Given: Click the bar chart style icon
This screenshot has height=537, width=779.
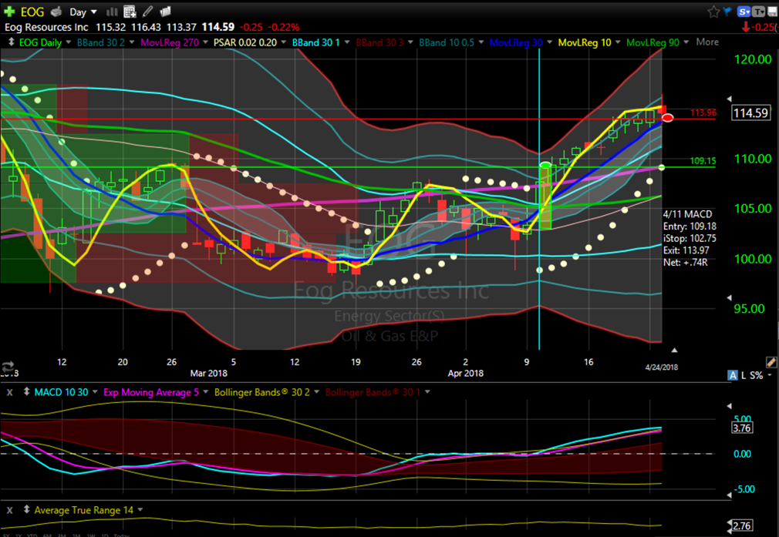Looking at the screenshot, I should [x=113, y=12].
